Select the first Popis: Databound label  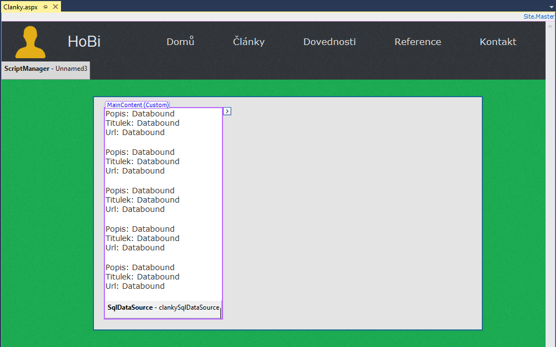click(140, 114)
